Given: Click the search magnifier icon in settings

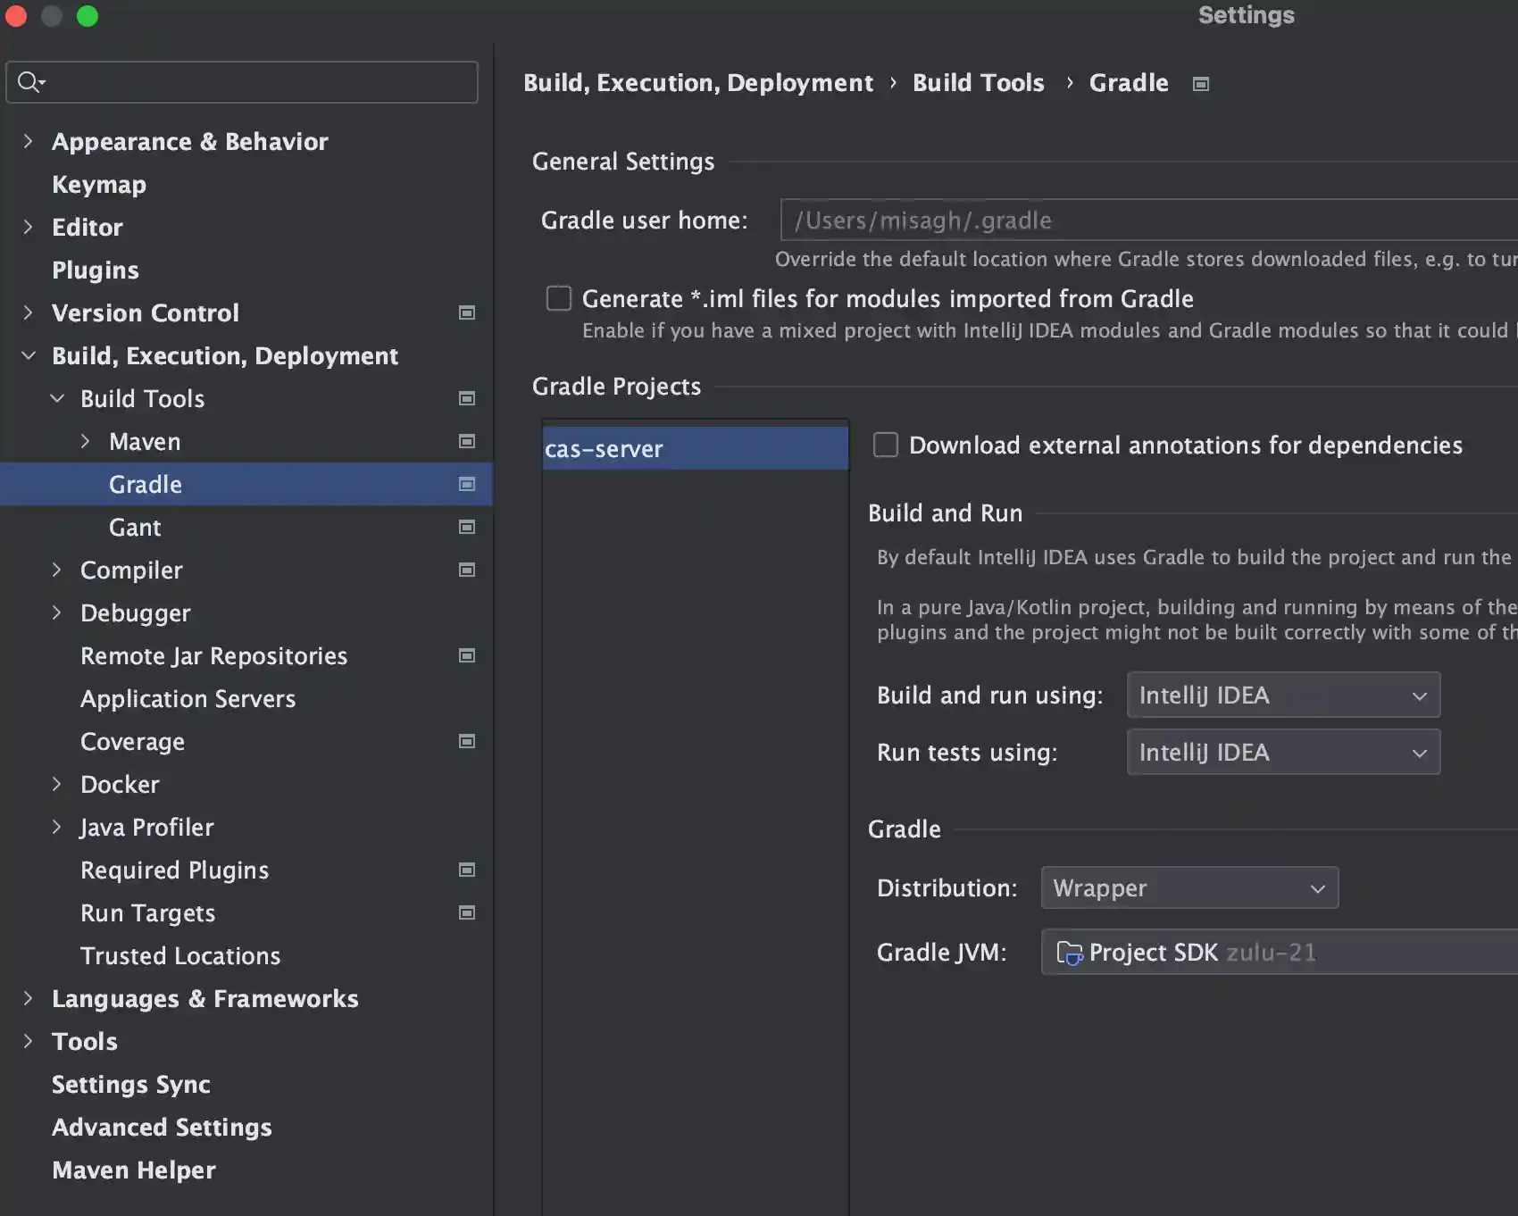Looking at the screenshot, I should [x=30, y=82].
